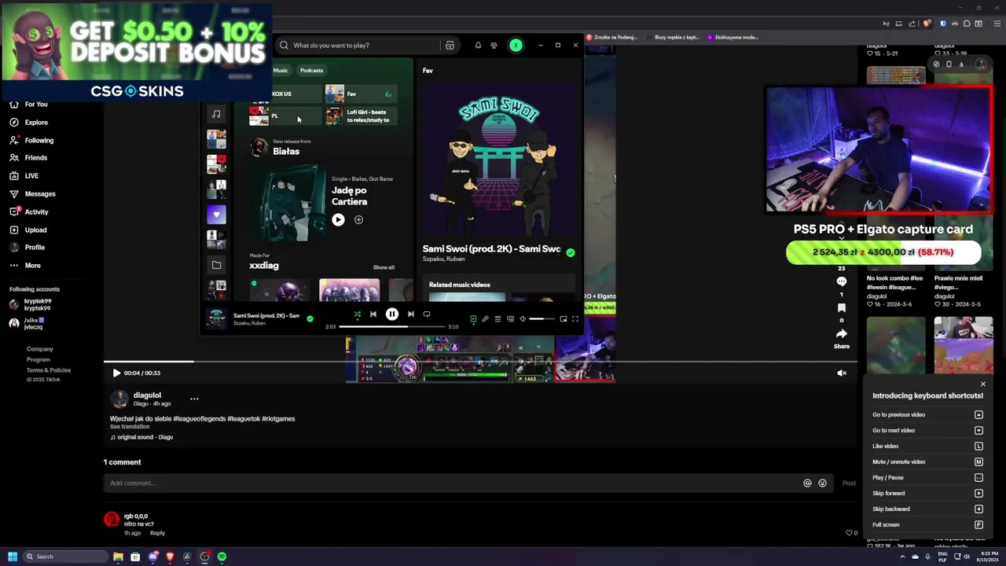Seek on the TikTok video progress bar
This screenshot has height=566, width=1006.
(x=479, y=362)
